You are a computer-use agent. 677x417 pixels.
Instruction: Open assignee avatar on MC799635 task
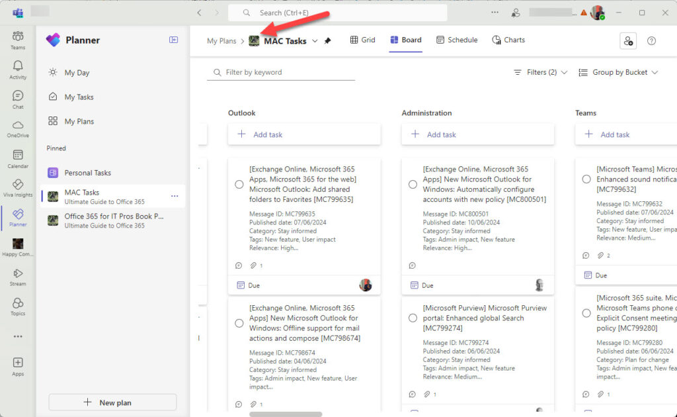365,285
